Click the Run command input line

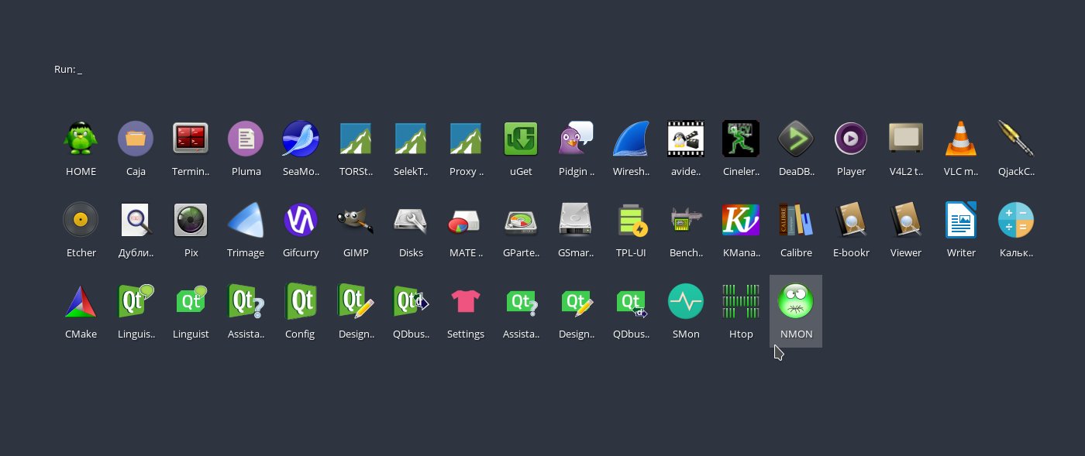pos(68,70)
